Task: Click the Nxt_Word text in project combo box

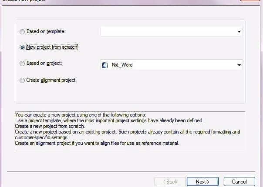Action: pyautogui.click(x=122, y=65)
